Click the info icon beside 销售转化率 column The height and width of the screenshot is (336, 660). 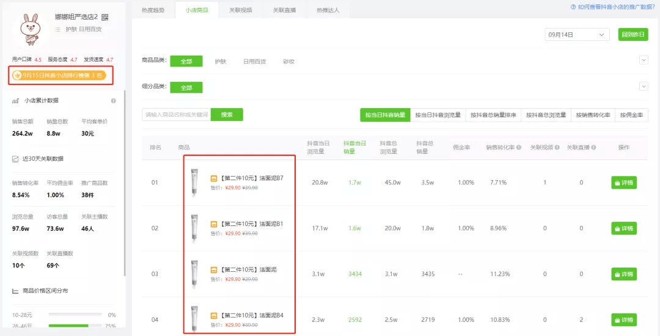pyautogui.click(x=519, y=147)
